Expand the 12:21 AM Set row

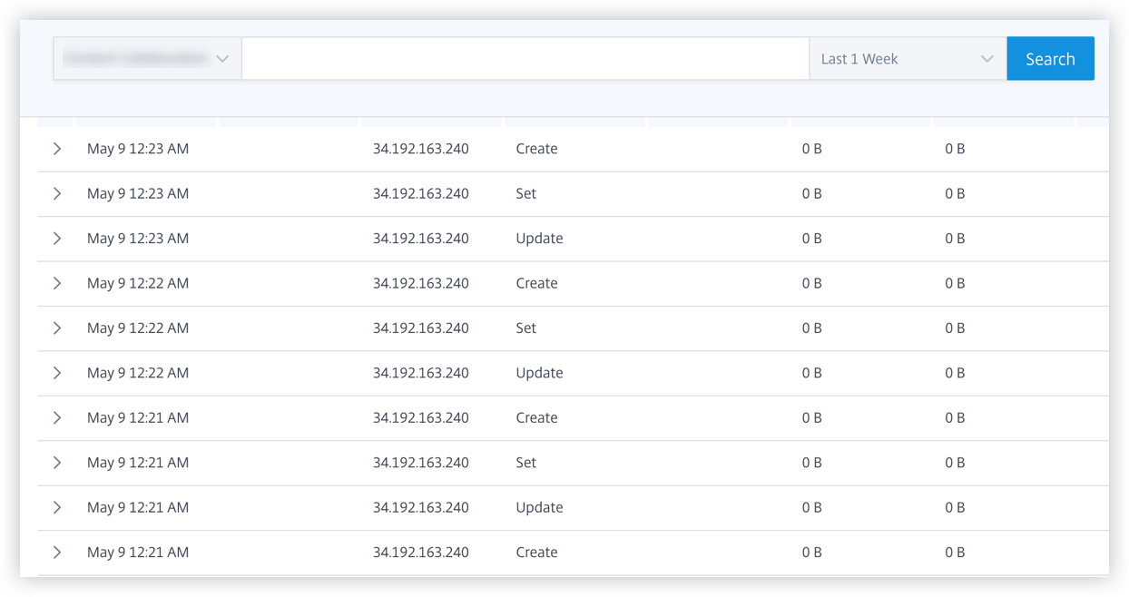[57, 463]
